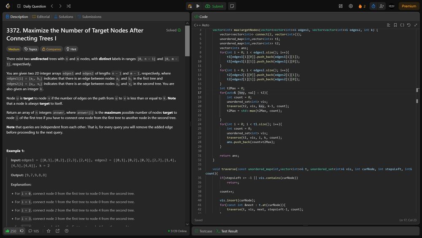
Task: Click the Medium difficulty tag
Action: (x=14, y=49)
